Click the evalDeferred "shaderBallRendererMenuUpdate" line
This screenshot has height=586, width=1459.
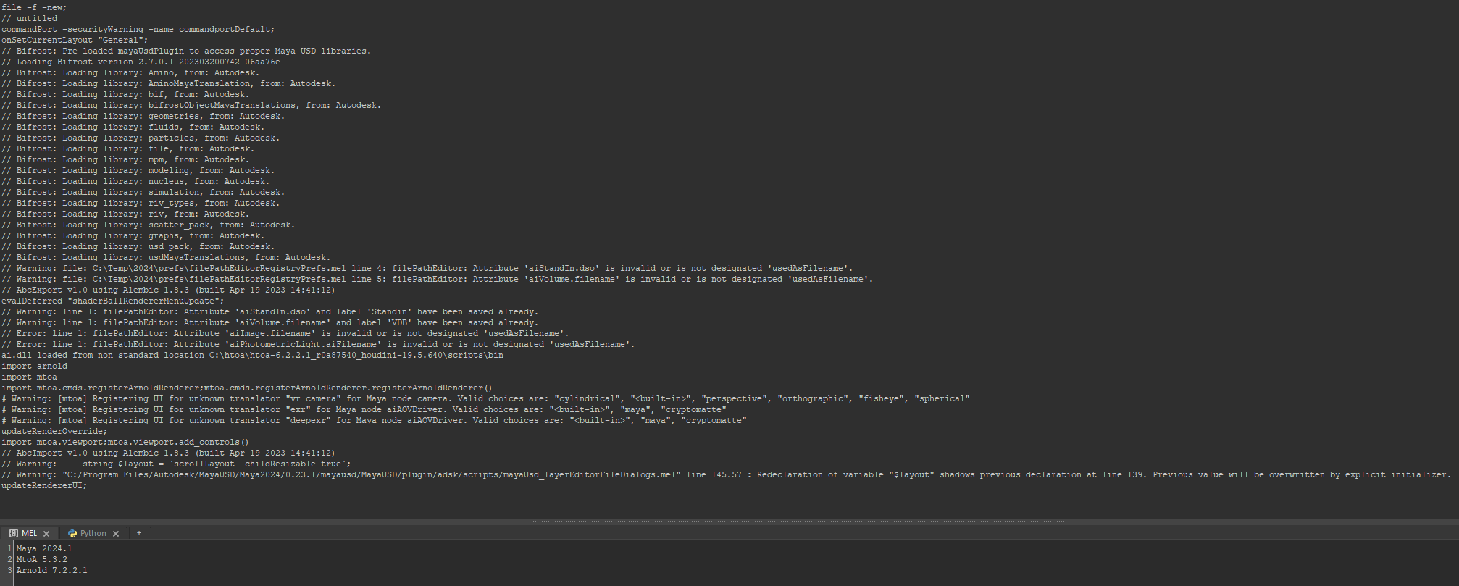[113, 301]
